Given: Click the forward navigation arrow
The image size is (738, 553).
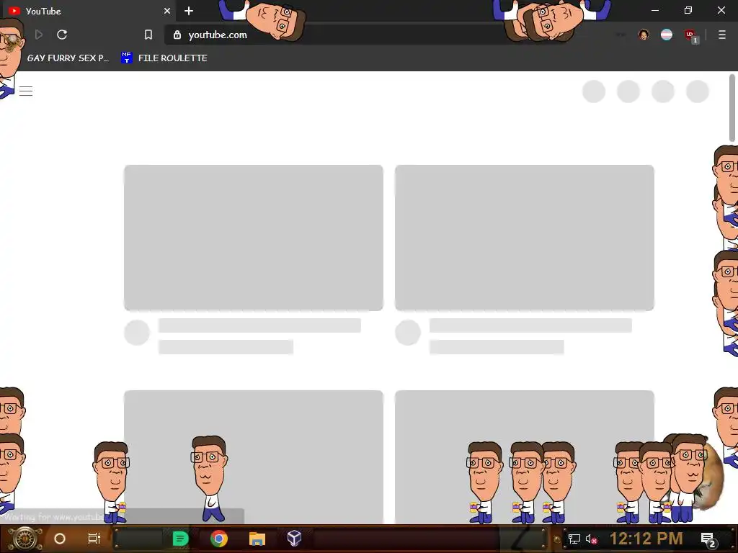Looking at the screenshot, I should (x=39, y=35).
